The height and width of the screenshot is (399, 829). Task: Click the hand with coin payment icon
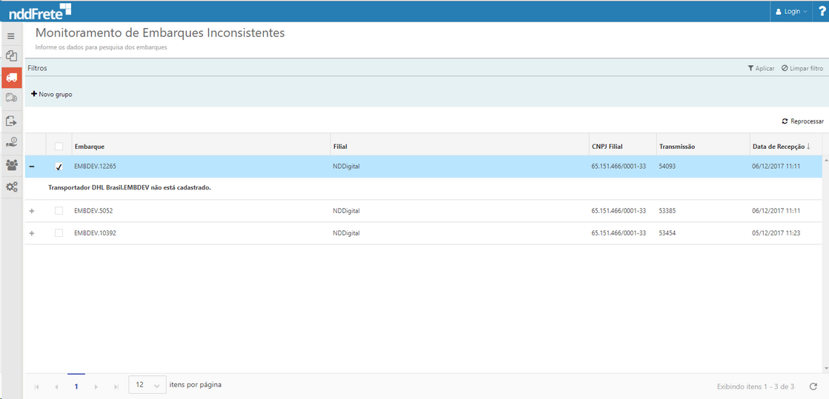11,143
